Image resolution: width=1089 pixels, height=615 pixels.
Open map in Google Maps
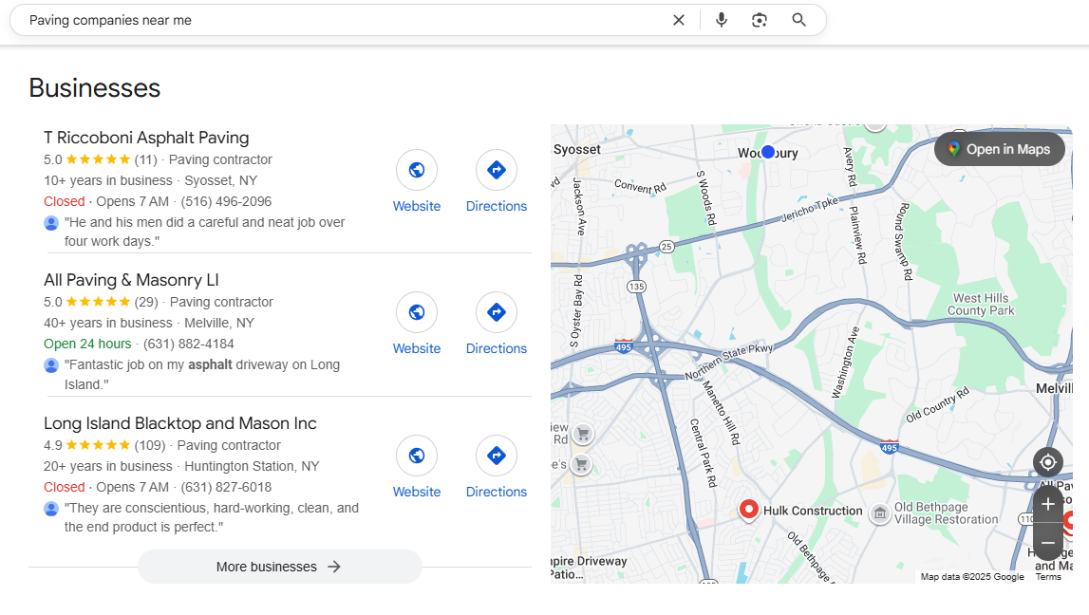[1000, 149]
